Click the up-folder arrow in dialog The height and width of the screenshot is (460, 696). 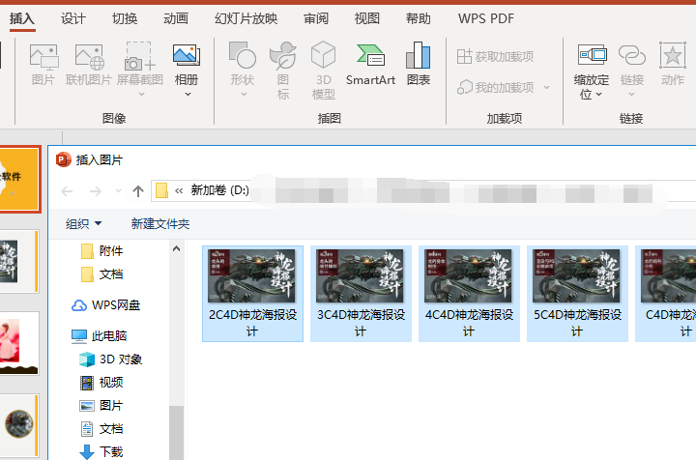point(138,190)
